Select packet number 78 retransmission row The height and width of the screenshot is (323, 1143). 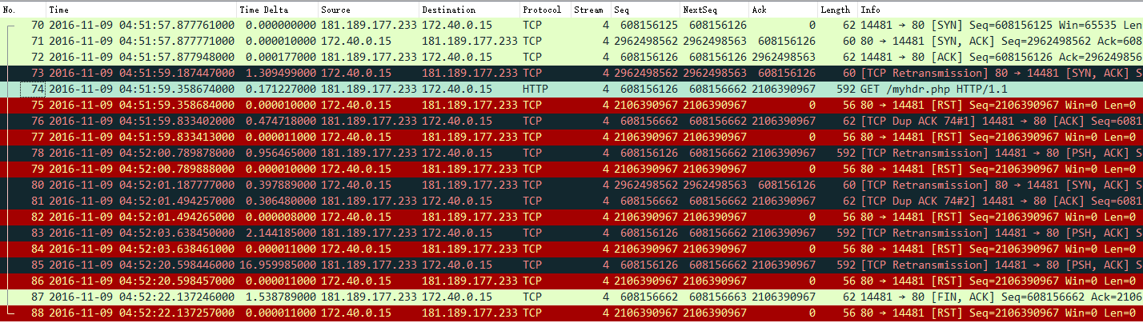point(571,153)
